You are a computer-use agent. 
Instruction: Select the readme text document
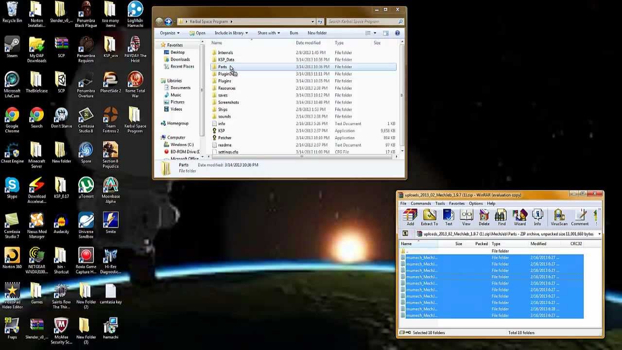[x=304, y=145]
